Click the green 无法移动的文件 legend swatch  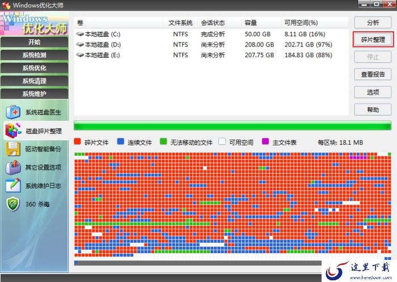click(163, 141)
